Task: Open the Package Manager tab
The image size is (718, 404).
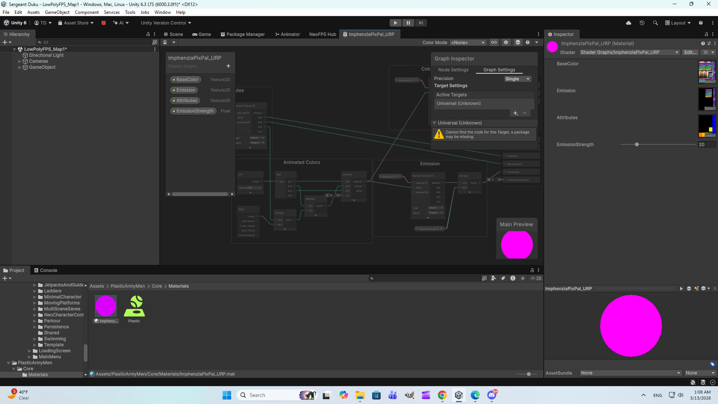Action: [243, 34]
